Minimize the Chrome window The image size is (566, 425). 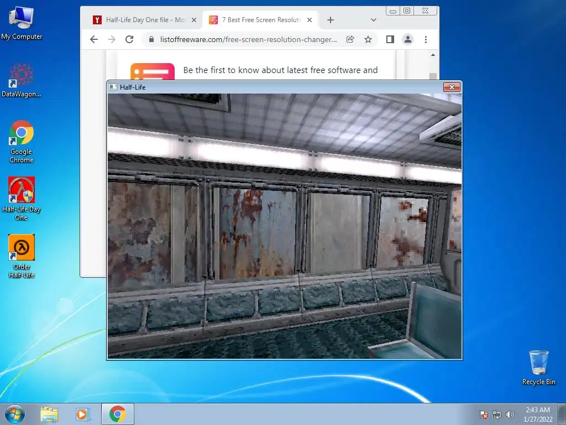(x=393, y=11)
